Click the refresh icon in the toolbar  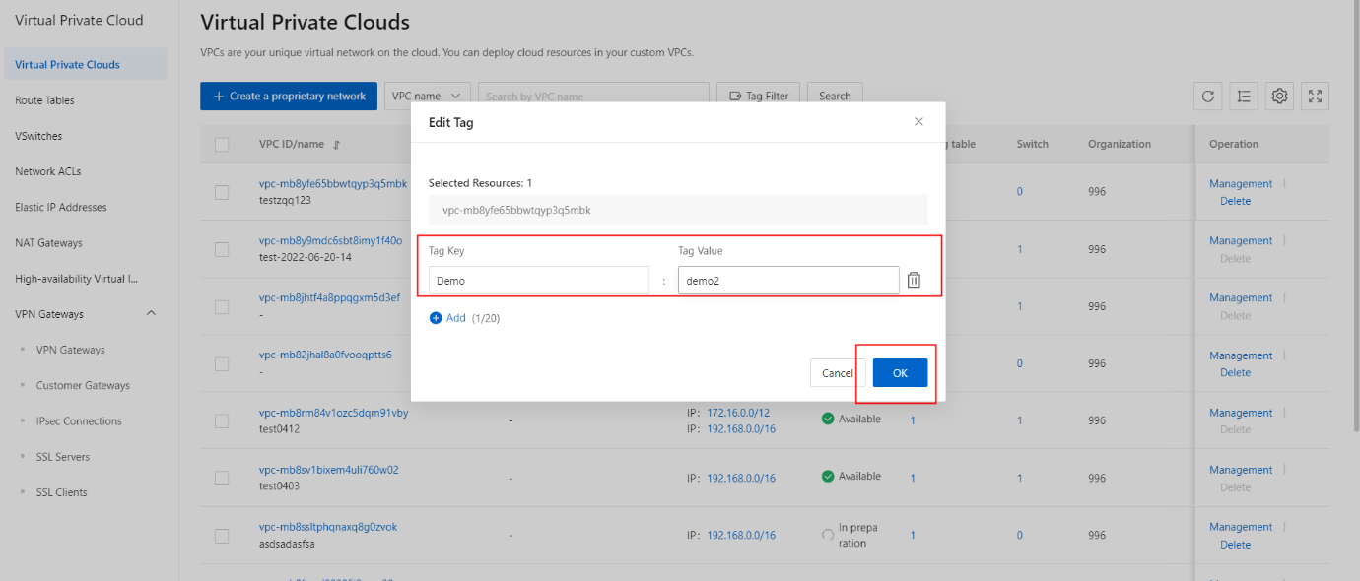1208,96
